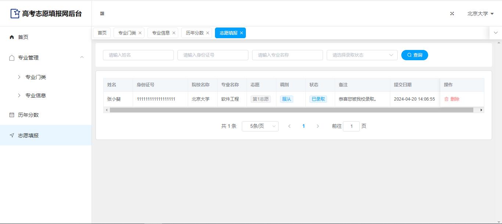The image size is (502, 224).
Task: Open the 5条/页 page size selector
Action: click(x=260, y=126)
